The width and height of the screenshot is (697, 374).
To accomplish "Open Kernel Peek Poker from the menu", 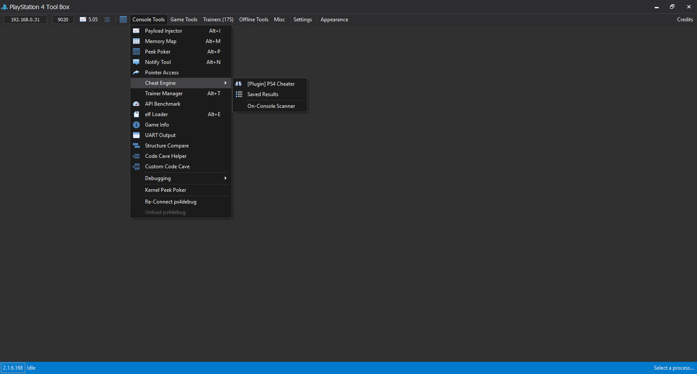I will pyautogui.click(x=181, y=190).
